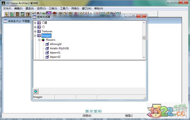Select the Atpernl2 entry

coord(55,57)
